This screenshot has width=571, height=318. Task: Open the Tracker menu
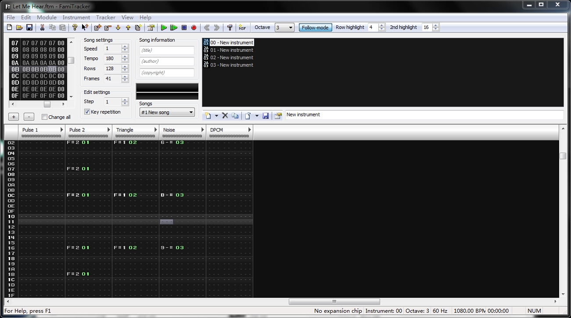(x=106, y=18)
